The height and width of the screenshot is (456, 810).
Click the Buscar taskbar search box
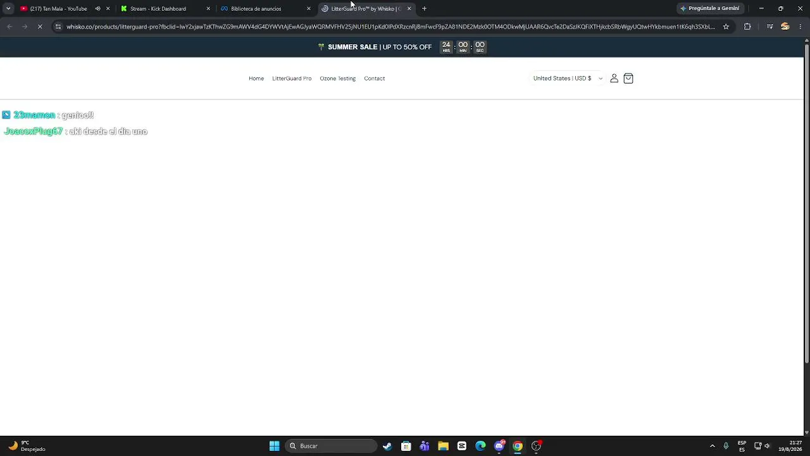[x=330, y=446]
